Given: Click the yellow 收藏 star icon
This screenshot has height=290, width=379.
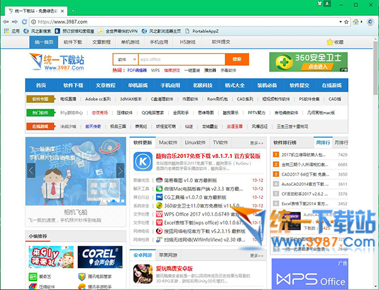Looking at the screenshot, I should pyautogui.click(x=330, y=42).
